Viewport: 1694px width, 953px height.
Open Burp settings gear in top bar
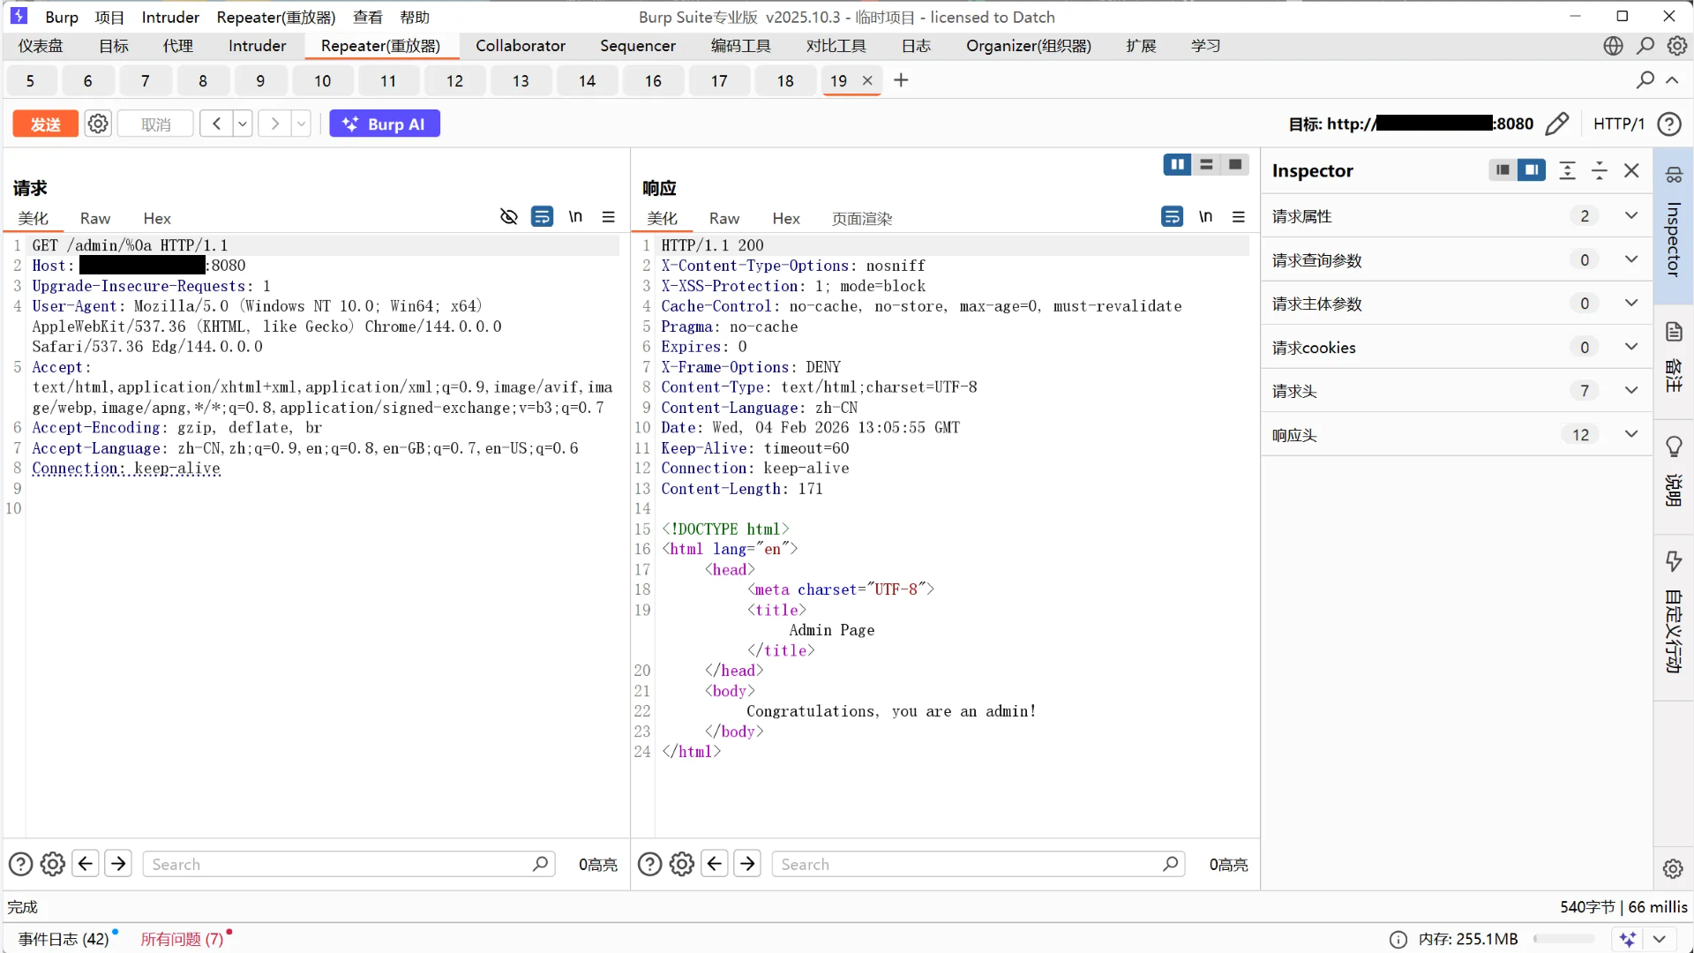(1677, 46)
